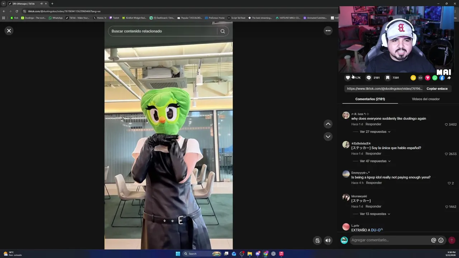This screenshot has width=459, height=258.
Task: Click the search magnifier icon in related content bar
Action: tap(223, 31)
